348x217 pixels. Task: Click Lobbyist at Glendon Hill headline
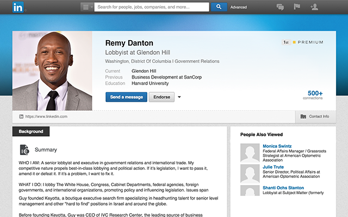tap(138, 53)
